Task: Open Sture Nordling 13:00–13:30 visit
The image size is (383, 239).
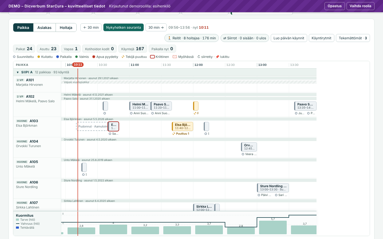Action: pos(273,188)
